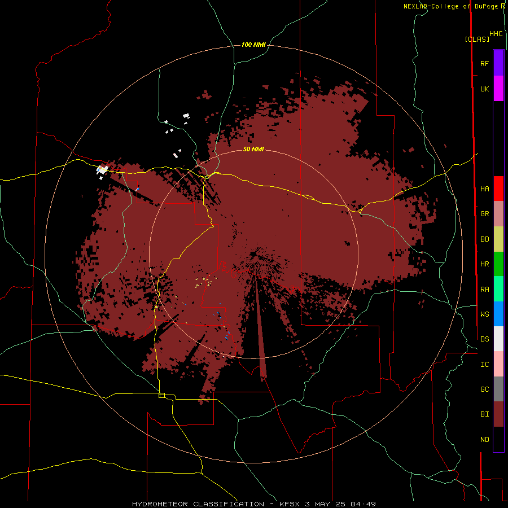Click the 50 NMI range ring label

[x=253, y=150]
